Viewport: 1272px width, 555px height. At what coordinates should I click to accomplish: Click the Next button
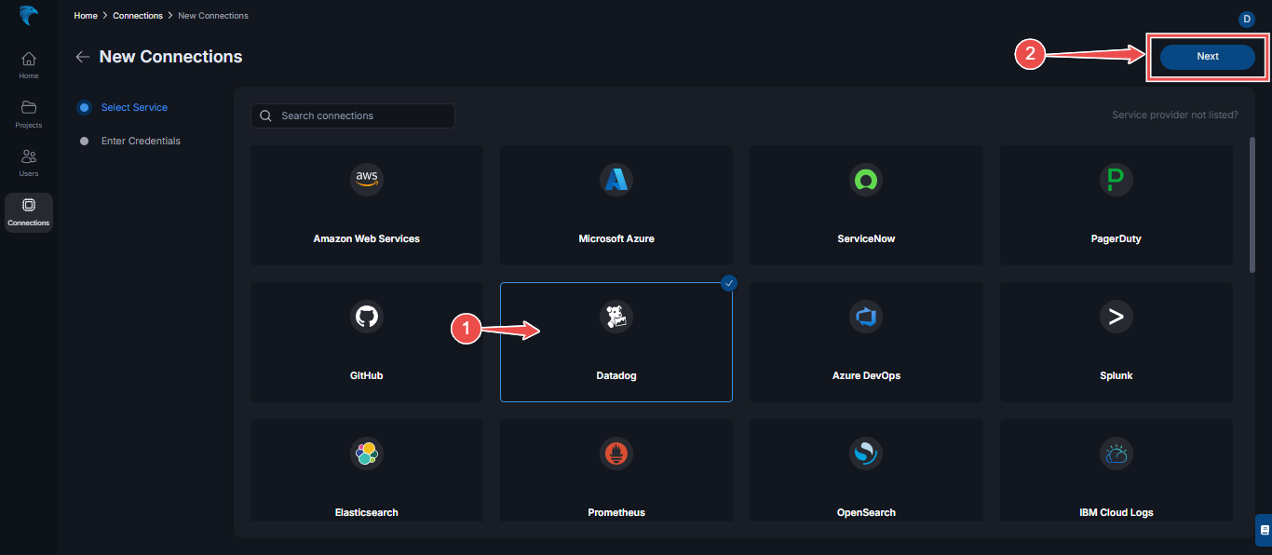coord(1207,56)
